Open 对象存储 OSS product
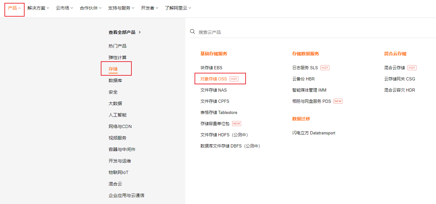This screenshot has height=204, width=436. (213, 79)
